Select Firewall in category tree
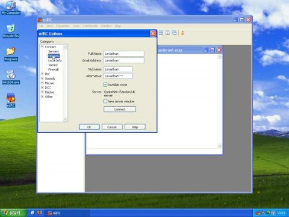Screen dimensions: 289x217 click(x=53, y=69)
